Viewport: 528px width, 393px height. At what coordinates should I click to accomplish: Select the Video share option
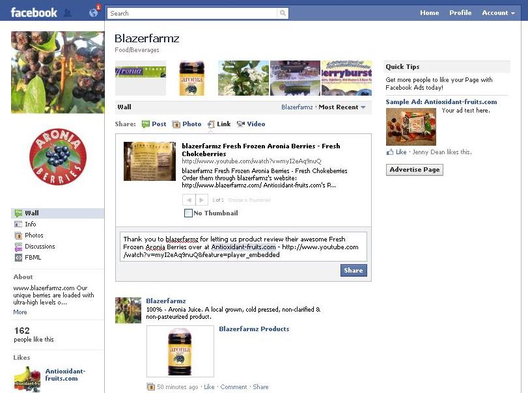251,124
